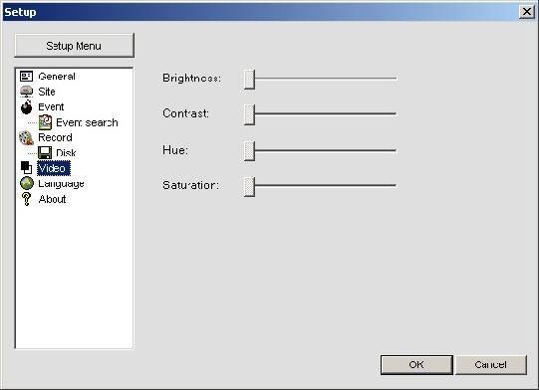539x390 pixels.
Task: Click the Brightness slider handle
Action: point(249,80)
